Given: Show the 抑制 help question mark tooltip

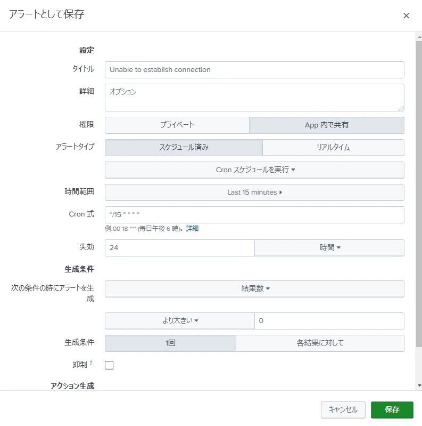Looking at the screenshot, I should (x=91, y=363).
